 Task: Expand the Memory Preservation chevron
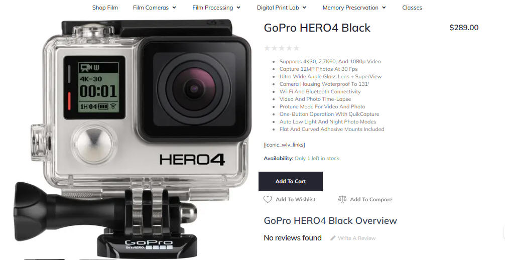click(384, 8)
